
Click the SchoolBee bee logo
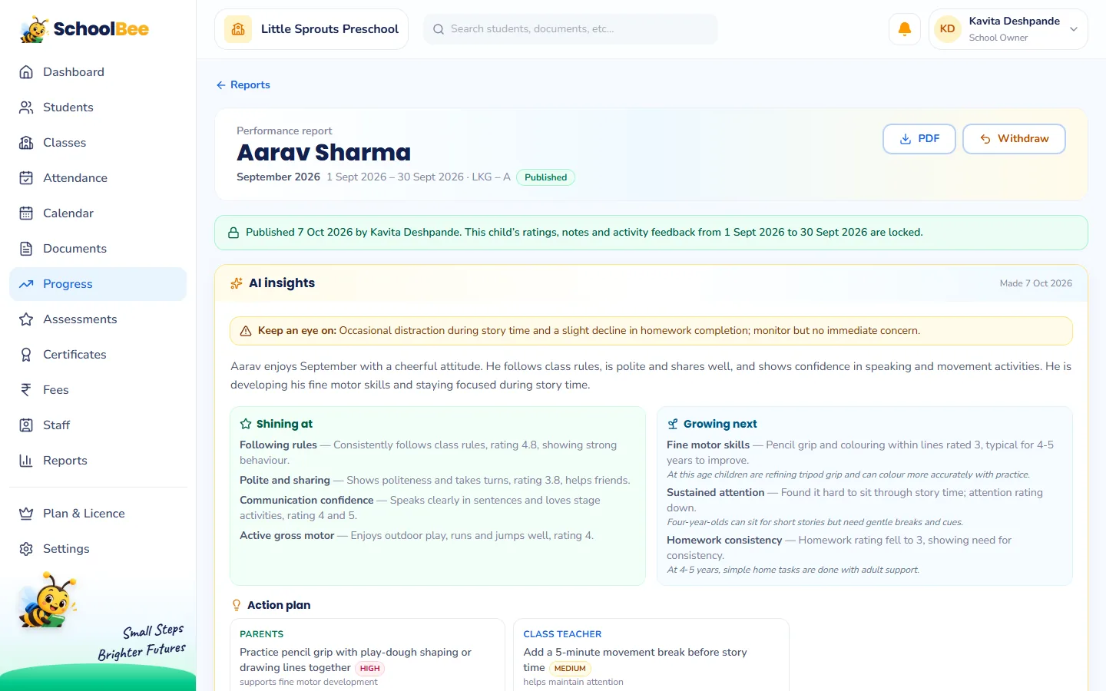pyautogui.click(x=35, y=29)
